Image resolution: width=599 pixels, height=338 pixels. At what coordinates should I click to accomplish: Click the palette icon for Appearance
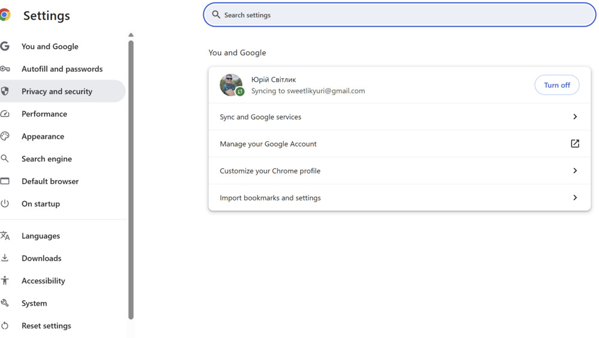click(x=5, y=136)
